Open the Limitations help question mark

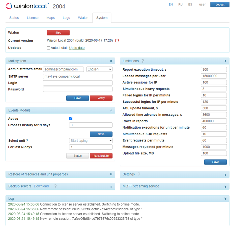(x=143, y=61)
